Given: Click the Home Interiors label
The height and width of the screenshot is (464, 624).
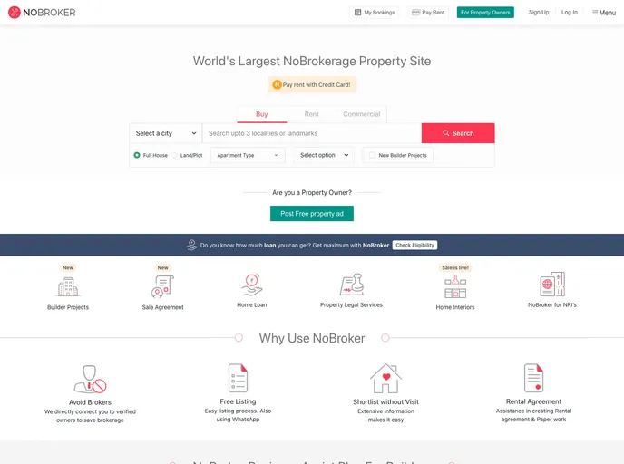Looking at the screenshot, I should pyautogui.click(x=455, y=307).
